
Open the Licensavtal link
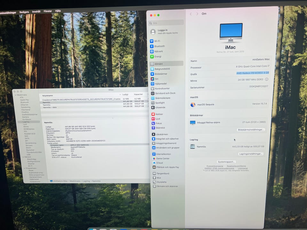click(243, 168)
